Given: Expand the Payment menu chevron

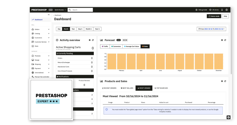Looking at the screenshot, I should click(49, 68).
